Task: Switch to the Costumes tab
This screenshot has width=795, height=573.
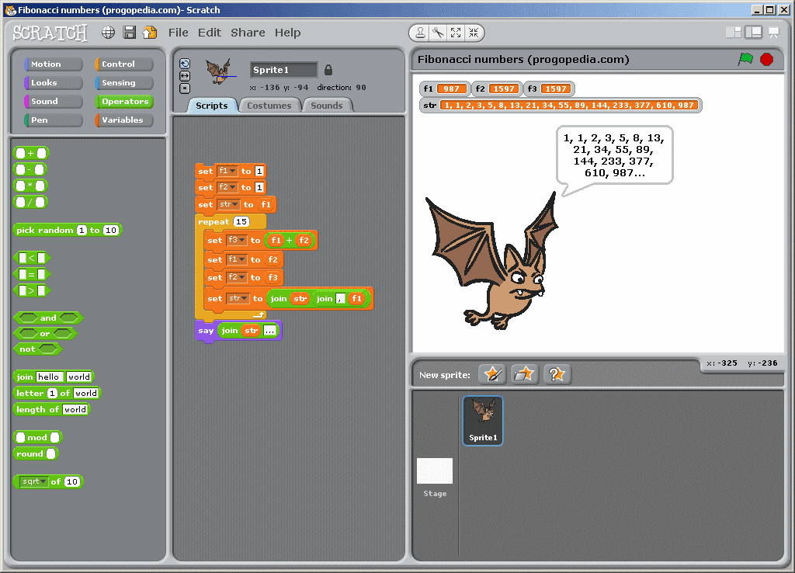Action: [269, 105]
